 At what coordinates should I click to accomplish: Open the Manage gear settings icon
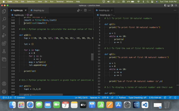[x=4, y=92]
